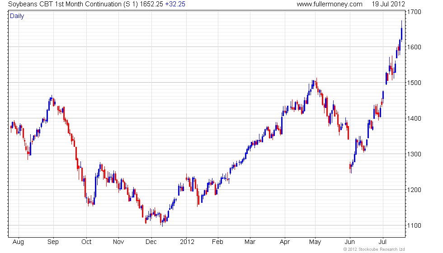Click the Jun label on time axis
Screen dimensions: 443x253
tap(350, 242)
